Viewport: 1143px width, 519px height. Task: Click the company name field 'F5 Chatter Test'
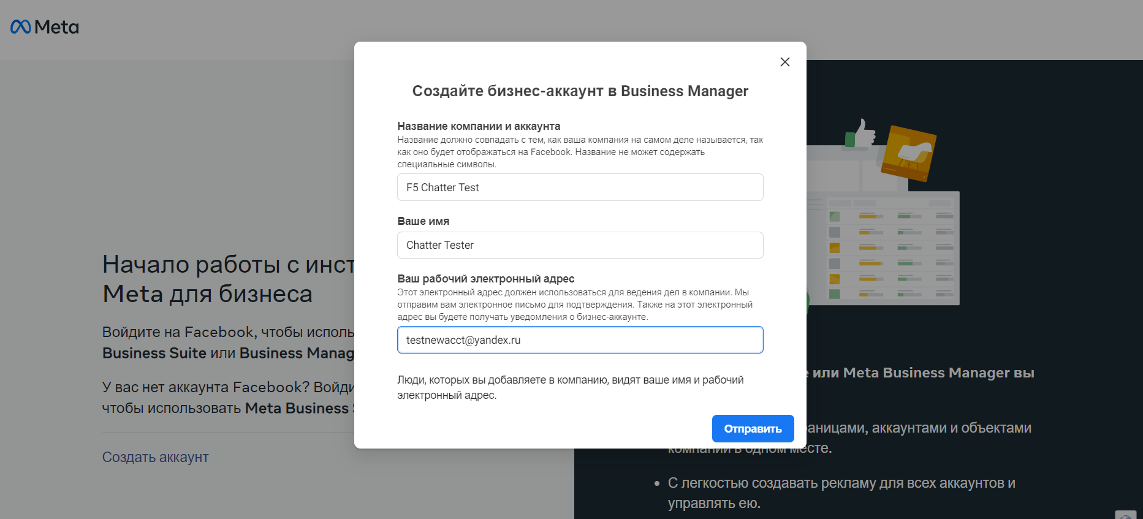(x=580, y=188)
